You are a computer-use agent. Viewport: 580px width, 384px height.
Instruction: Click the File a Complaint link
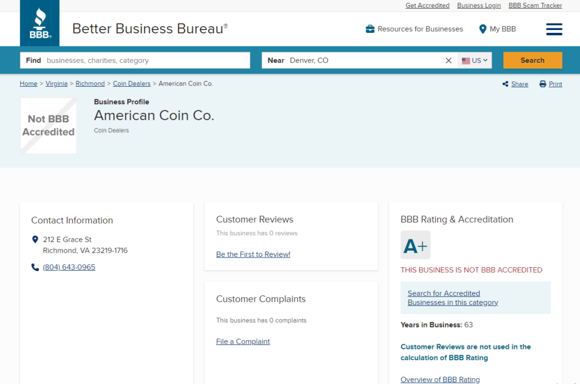(x=242, y=341)
